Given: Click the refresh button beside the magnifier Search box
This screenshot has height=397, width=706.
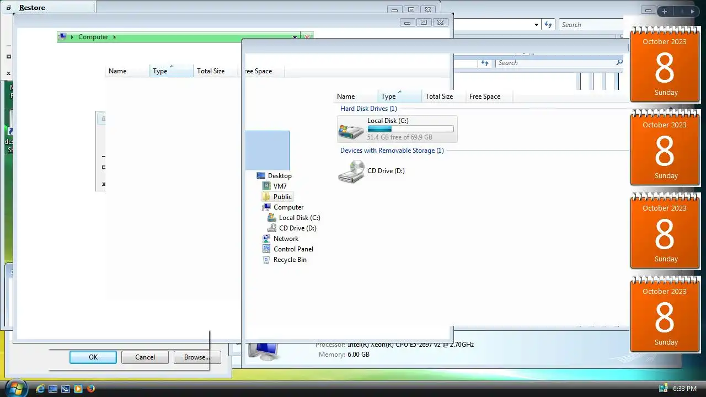Looking at the screenshot, I should click(x=485, y=63).
